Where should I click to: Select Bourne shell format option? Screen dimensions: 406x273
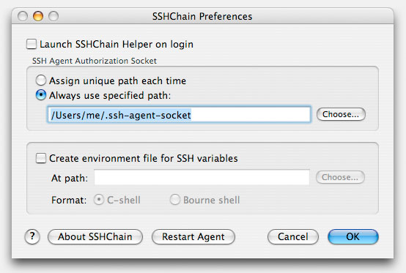pyautogui.click(x=175, y=200)
